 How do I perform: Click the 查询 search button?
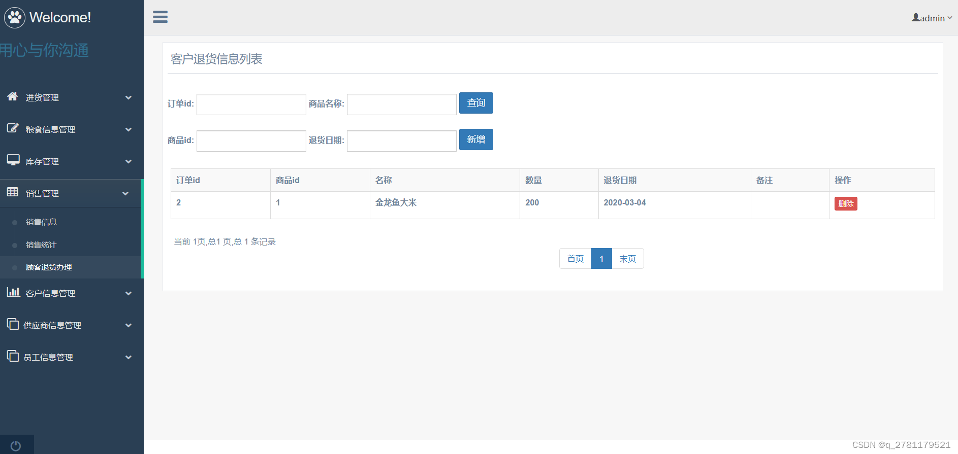[x=476, y=103]
